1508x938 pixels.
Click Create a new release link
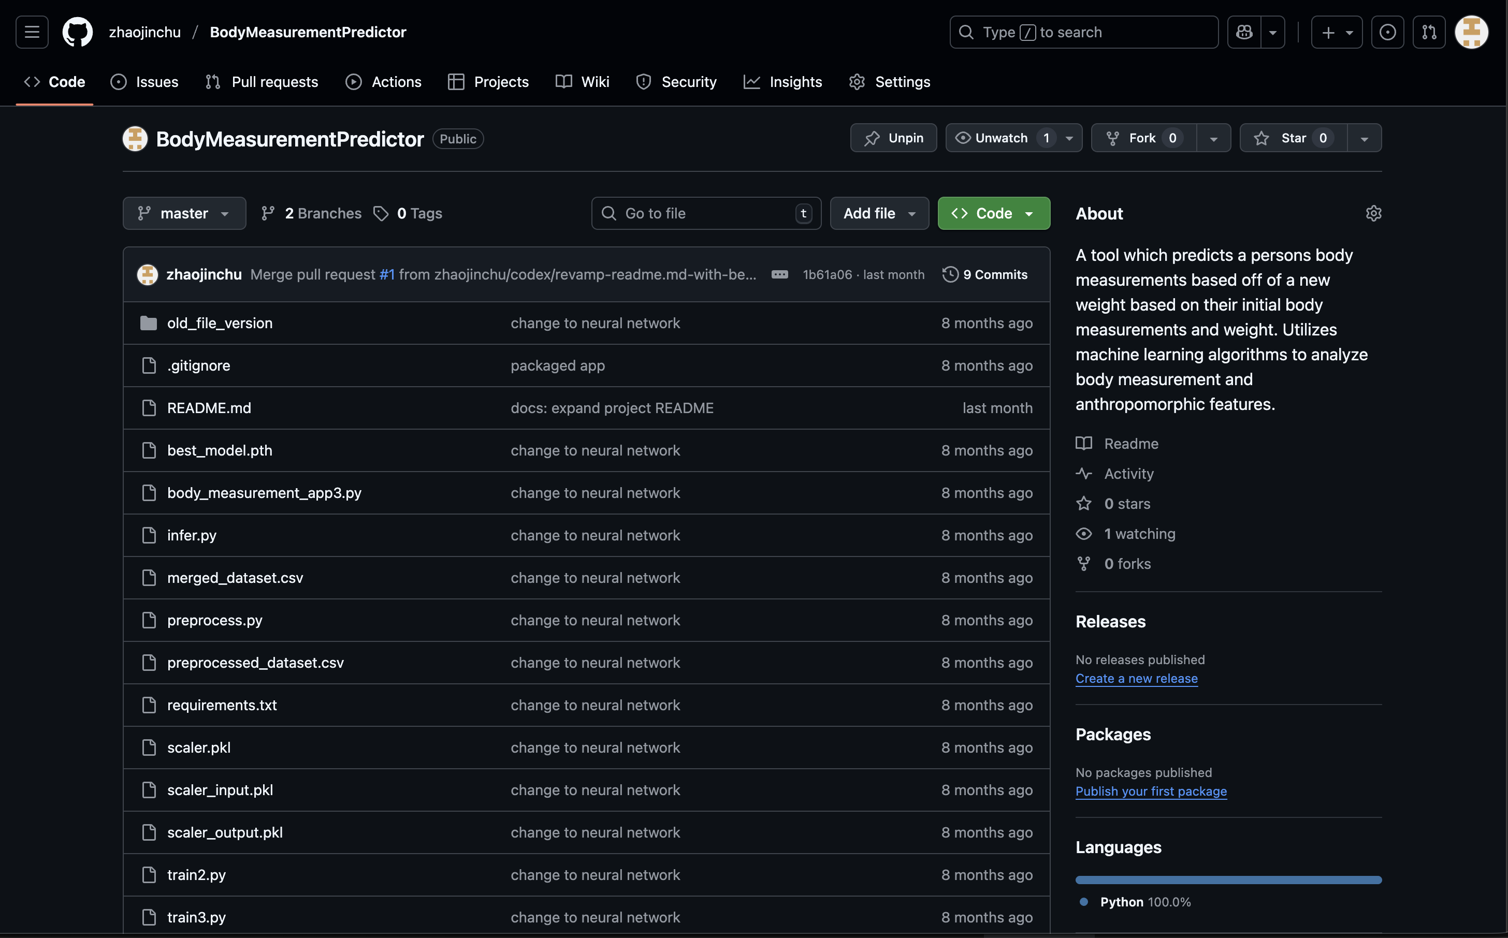[x=1136, y=679]
